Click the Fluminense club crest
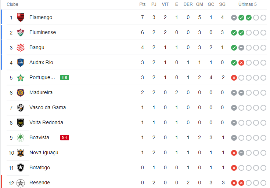Image resolution: width=270 pixels, height=188 pixels. pos(21,33)
